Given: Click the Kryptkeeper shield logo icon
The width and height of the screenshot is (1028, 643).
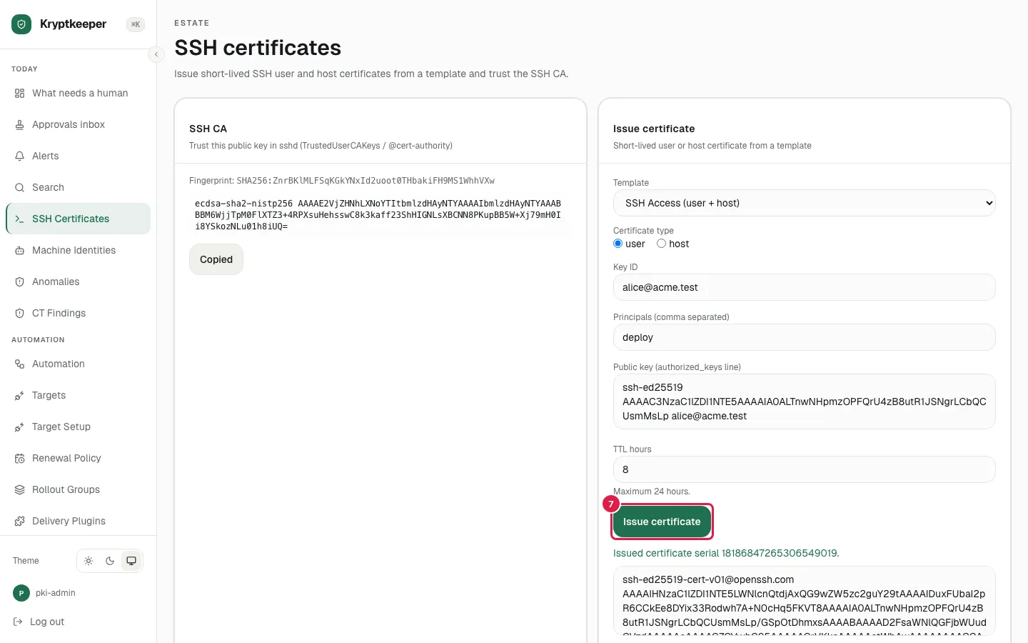Looking at the screenshot, I should click(21, 24).
